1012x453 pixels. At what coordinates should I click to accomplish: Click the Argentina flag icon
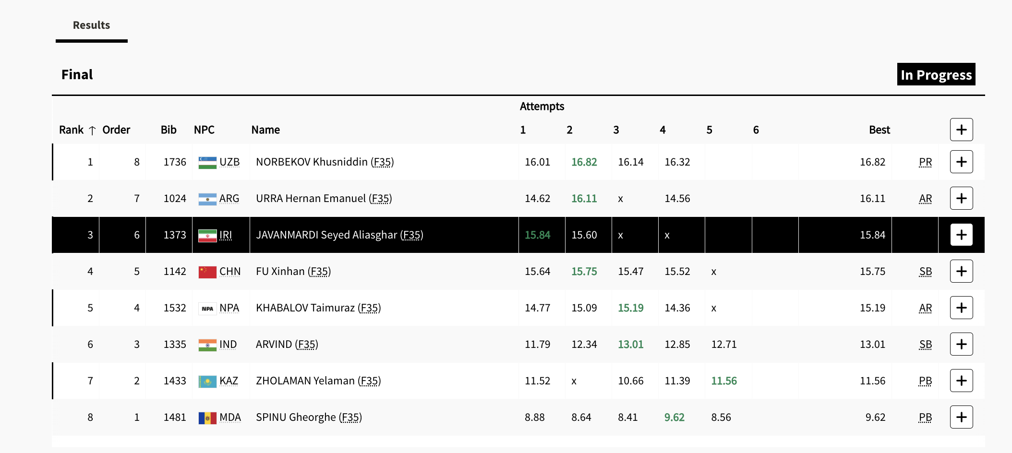[207, 199]
